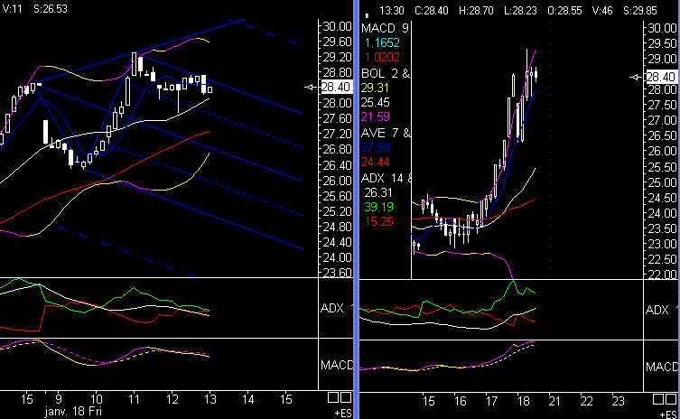Click the ADX pane label beside right chart axis
The width and height of the screenshot is (680, 419).
pyautogui.click(x=657, y=310)
